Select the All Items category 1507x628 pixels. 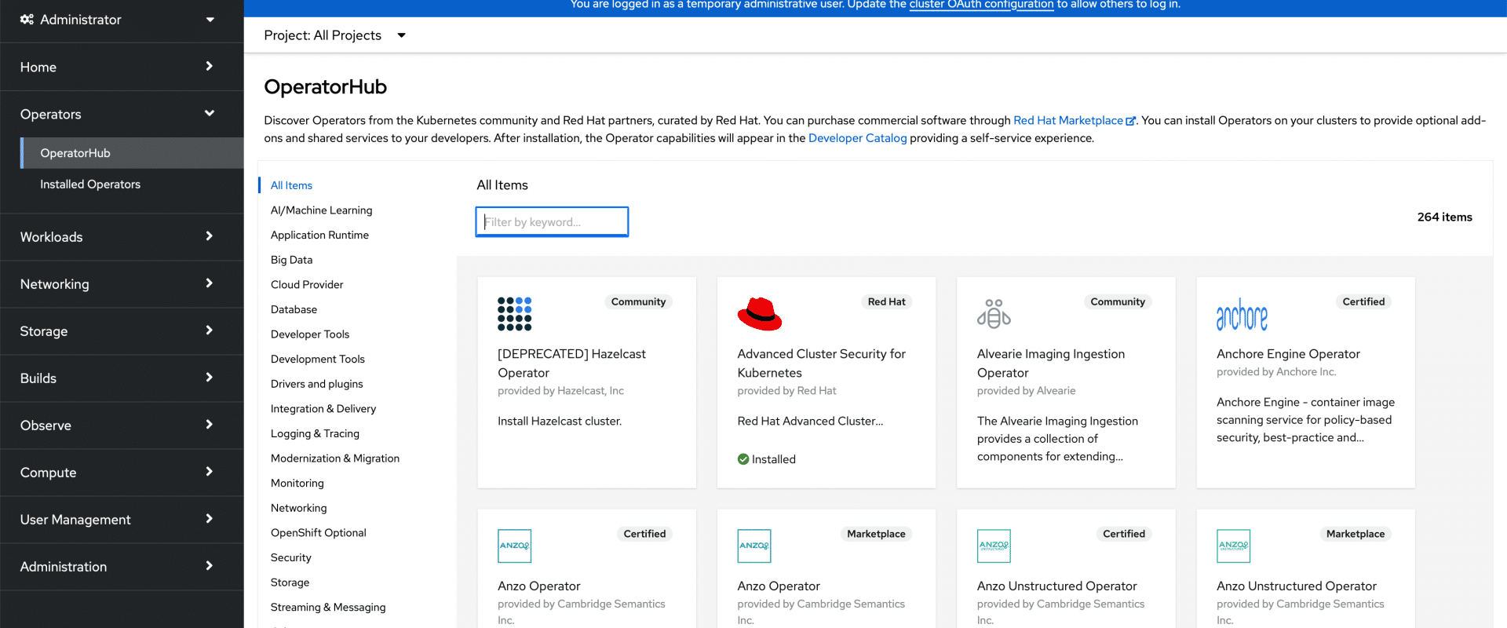tap(291, 185)
